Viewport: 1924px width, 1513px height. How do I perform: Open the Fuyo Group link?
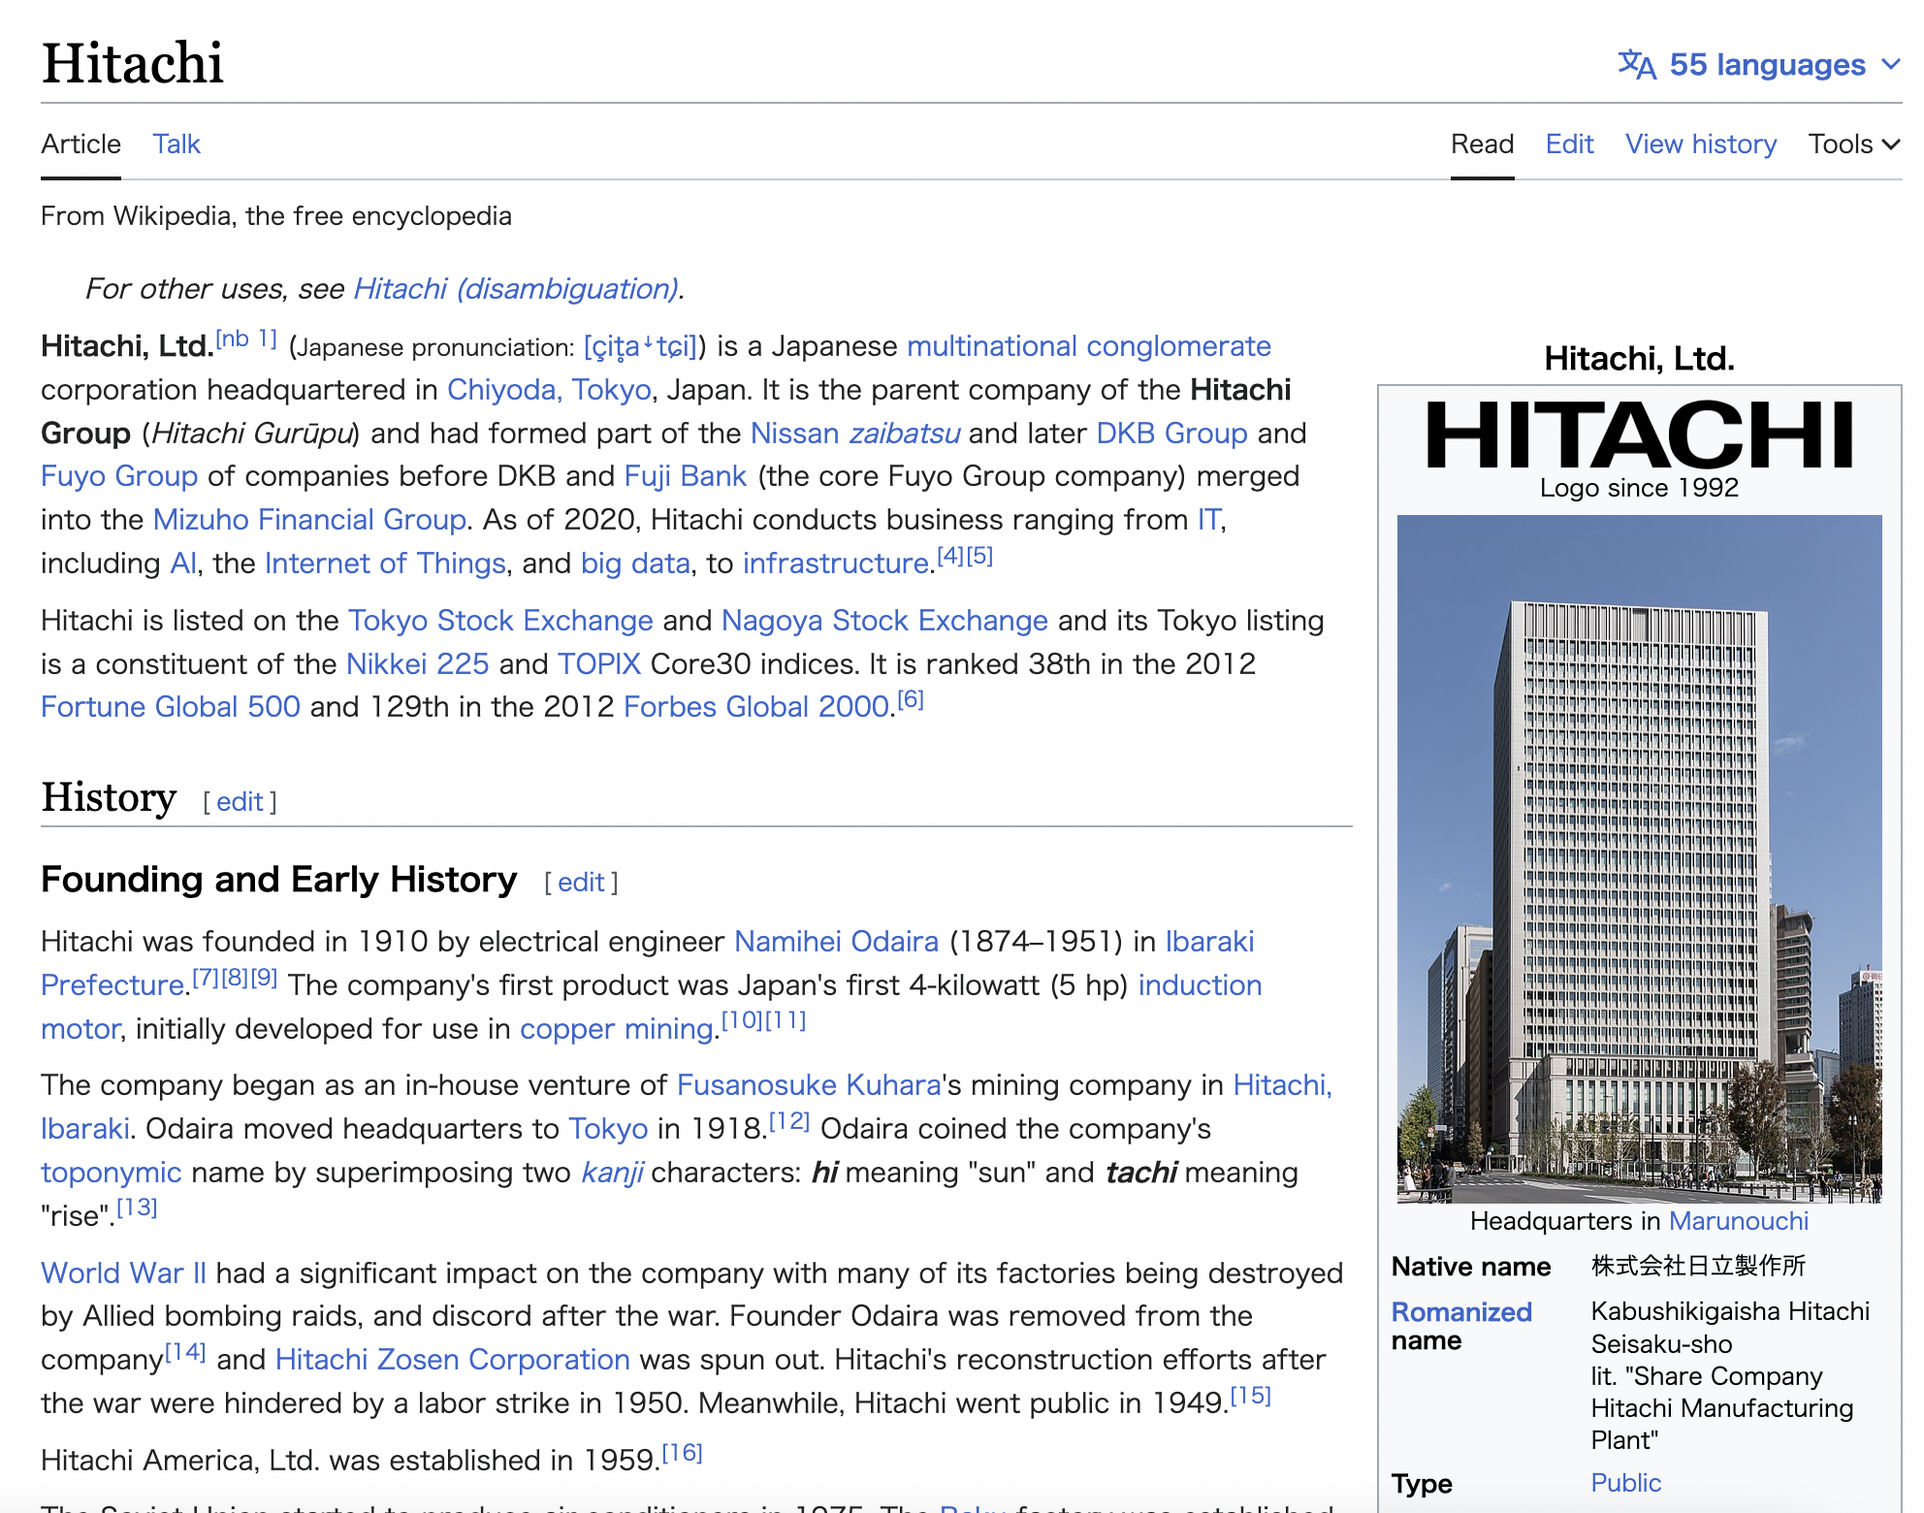pyautogui.click(x=119, y=476)
